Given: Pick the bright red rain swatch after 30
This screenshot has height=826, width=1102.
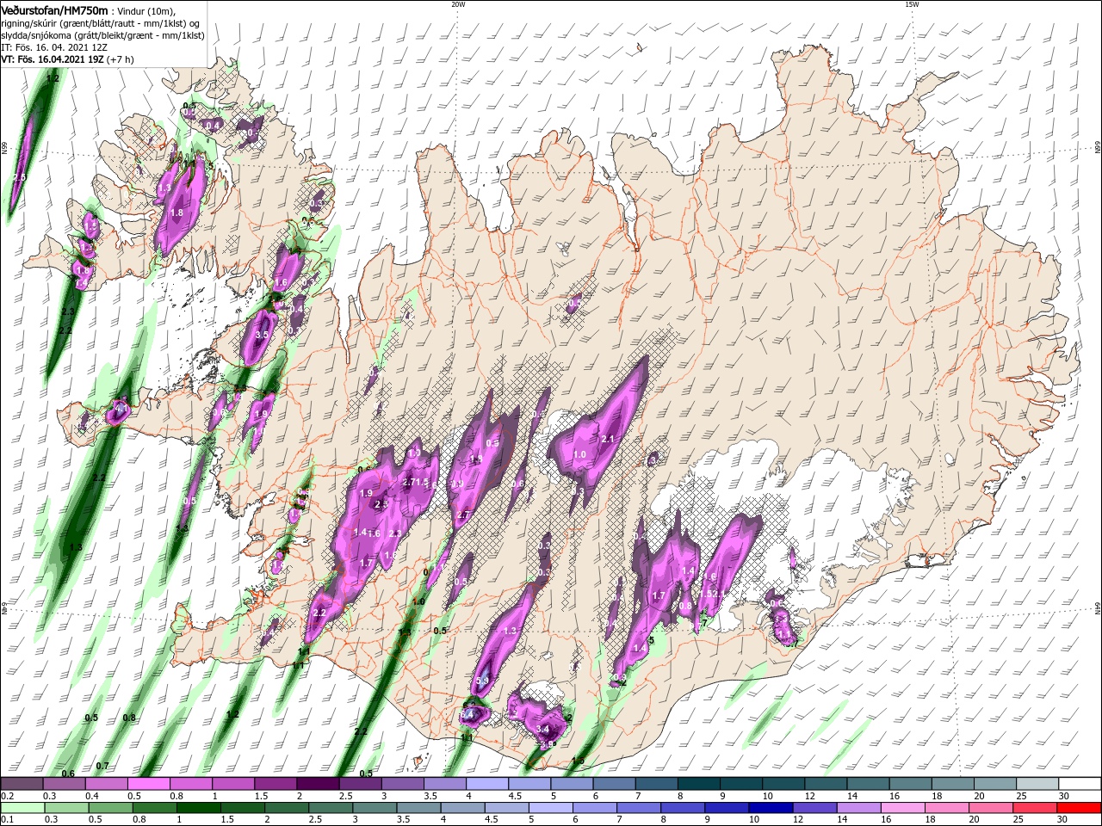Looking at the screenshot, I should pos(1079,808).
